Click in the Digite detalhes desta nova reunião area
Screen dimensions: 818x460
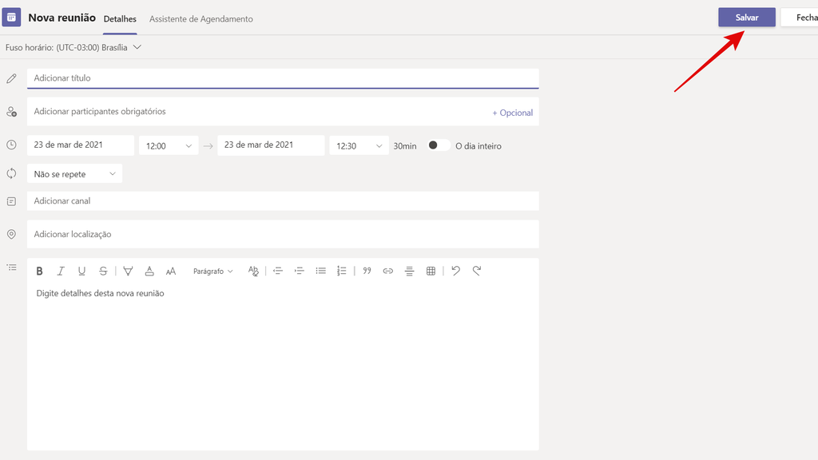pos(283,365)
